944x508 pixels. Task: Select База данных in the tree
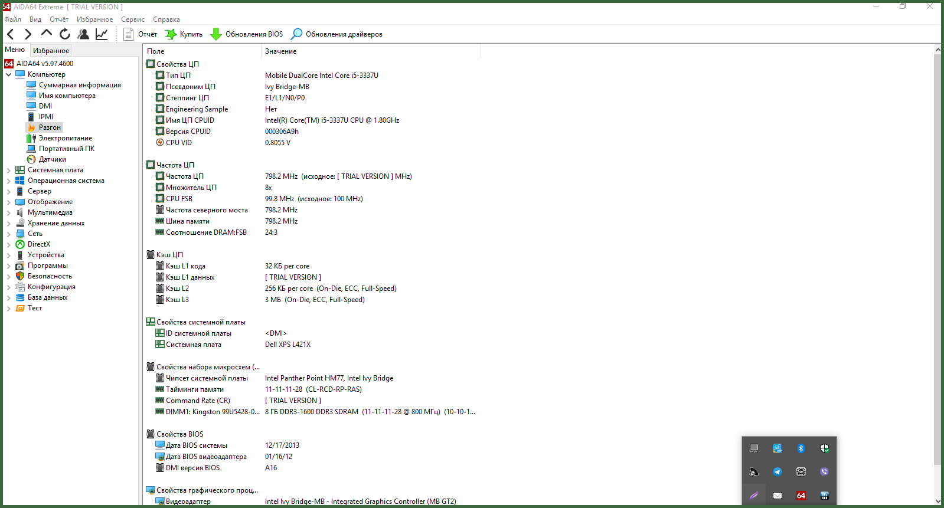(x=47, y=297)
